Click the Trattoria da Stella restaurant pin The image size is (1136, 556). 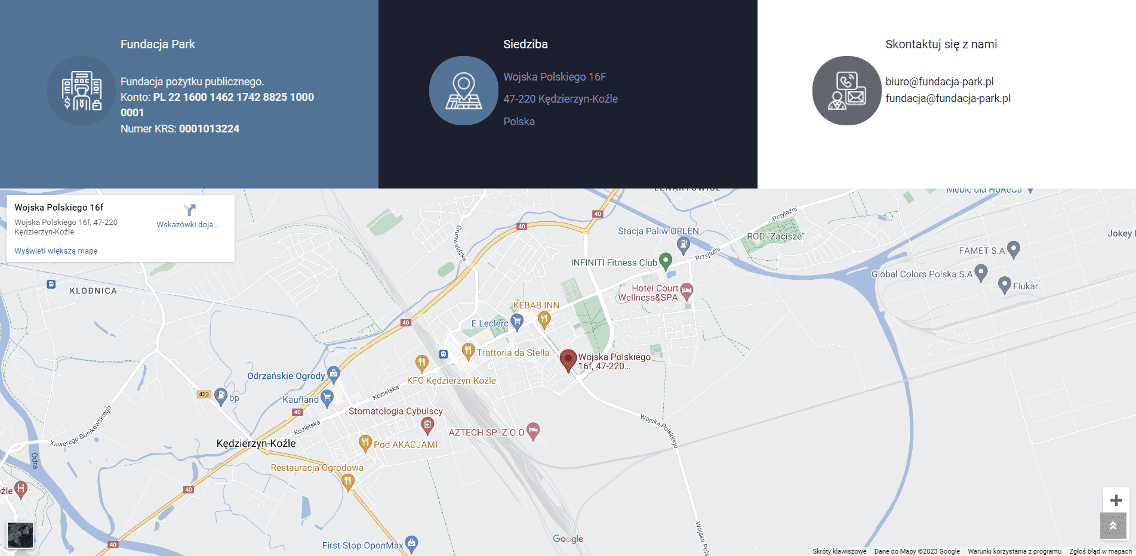pos(468,351)
